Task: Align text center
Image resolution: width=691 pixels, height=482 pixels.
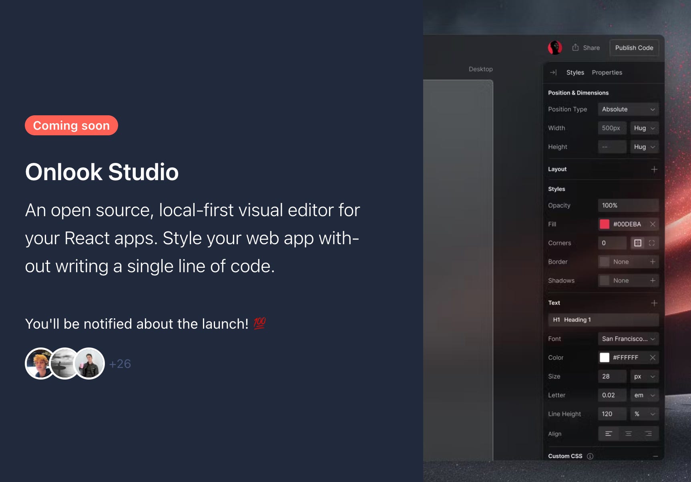Action: tap(629, 434)
